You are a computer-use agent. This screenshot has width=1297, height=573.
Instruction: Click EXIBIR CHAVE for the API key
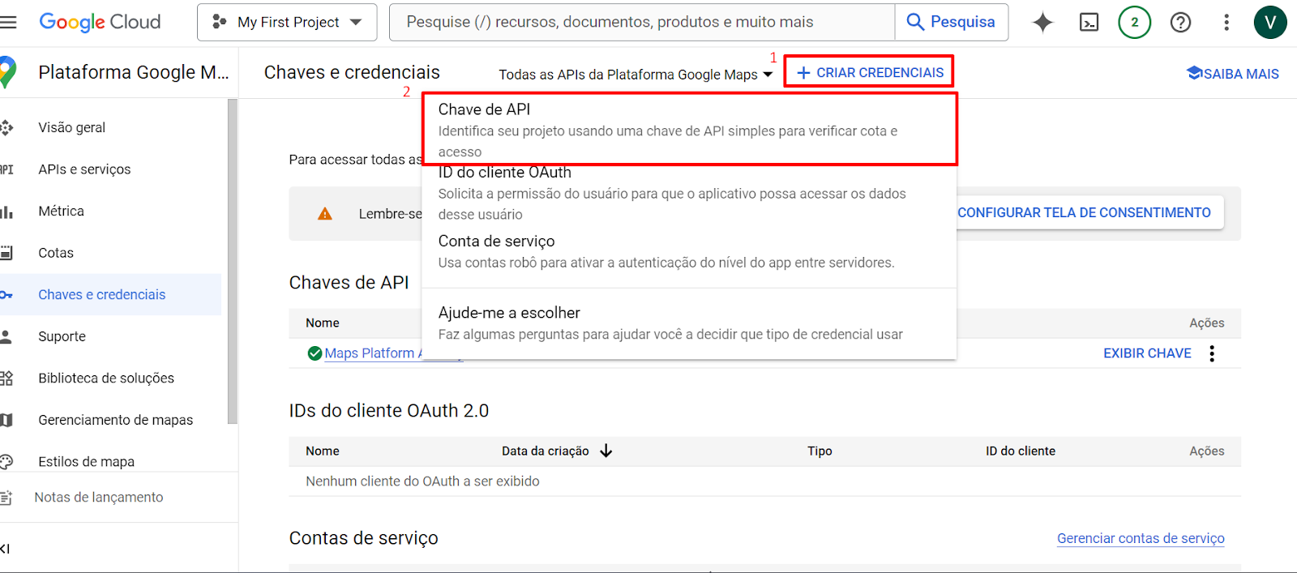pyautogui.click(x=1147, y=353)
